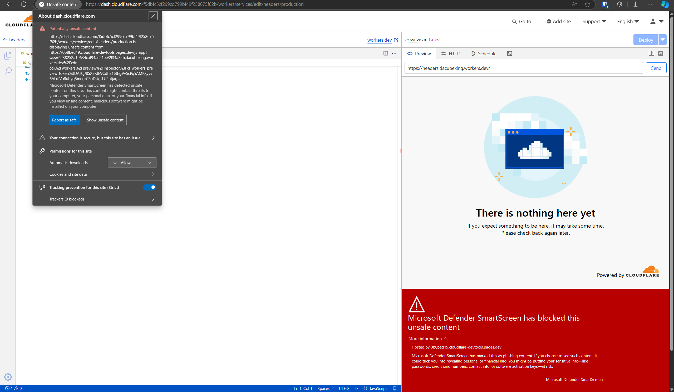The height and width of the screenshot is (392, 674).
Task: Open the Explorer files icon in sidebar
Action: [8, 55]
